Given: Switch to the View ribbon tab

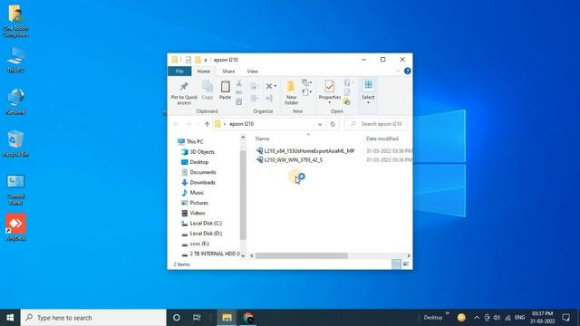Looking at the screenshot, I should point(252,72).
